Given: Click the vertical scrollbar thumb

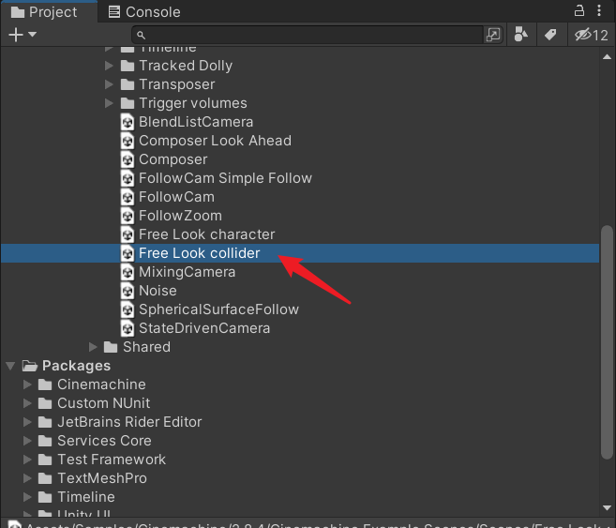Looking at the screenshot, I should (607, 341).
